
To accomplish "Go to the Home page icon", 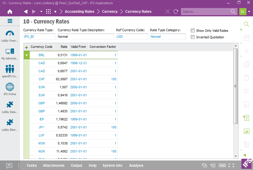I will click(10, 12).
